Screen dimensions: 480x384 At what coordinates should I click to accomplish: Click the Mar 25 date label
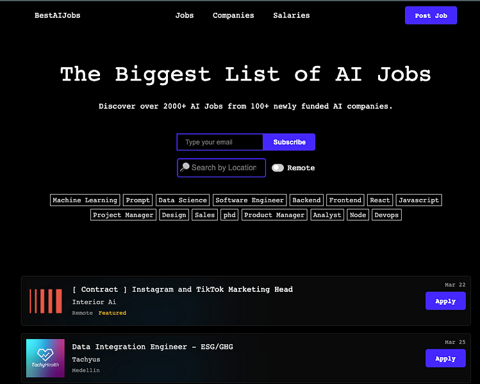[x=455, y=342]
